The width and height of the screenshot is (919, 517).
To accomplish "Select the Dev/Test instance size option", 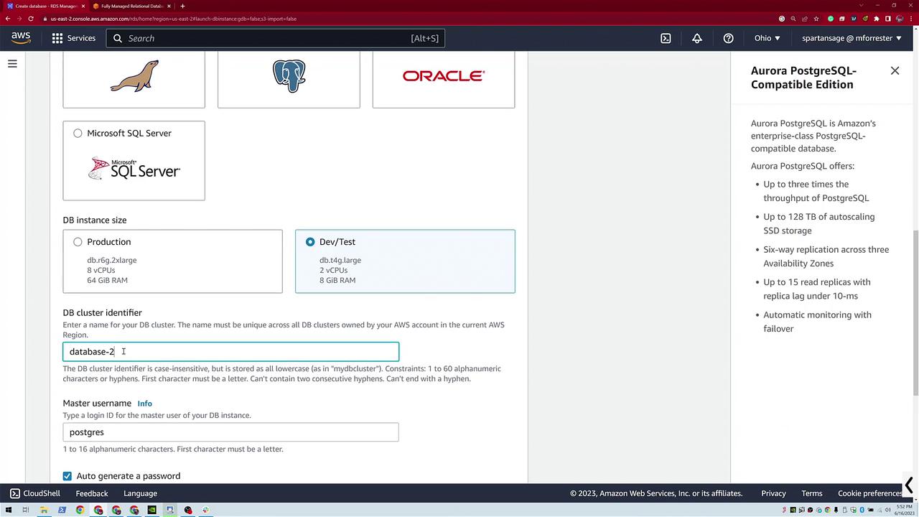I will click(405, 261).
